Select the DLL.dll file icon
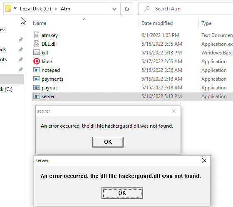The height and width of the screenshot is (207, 233). (x=37, y=44)
